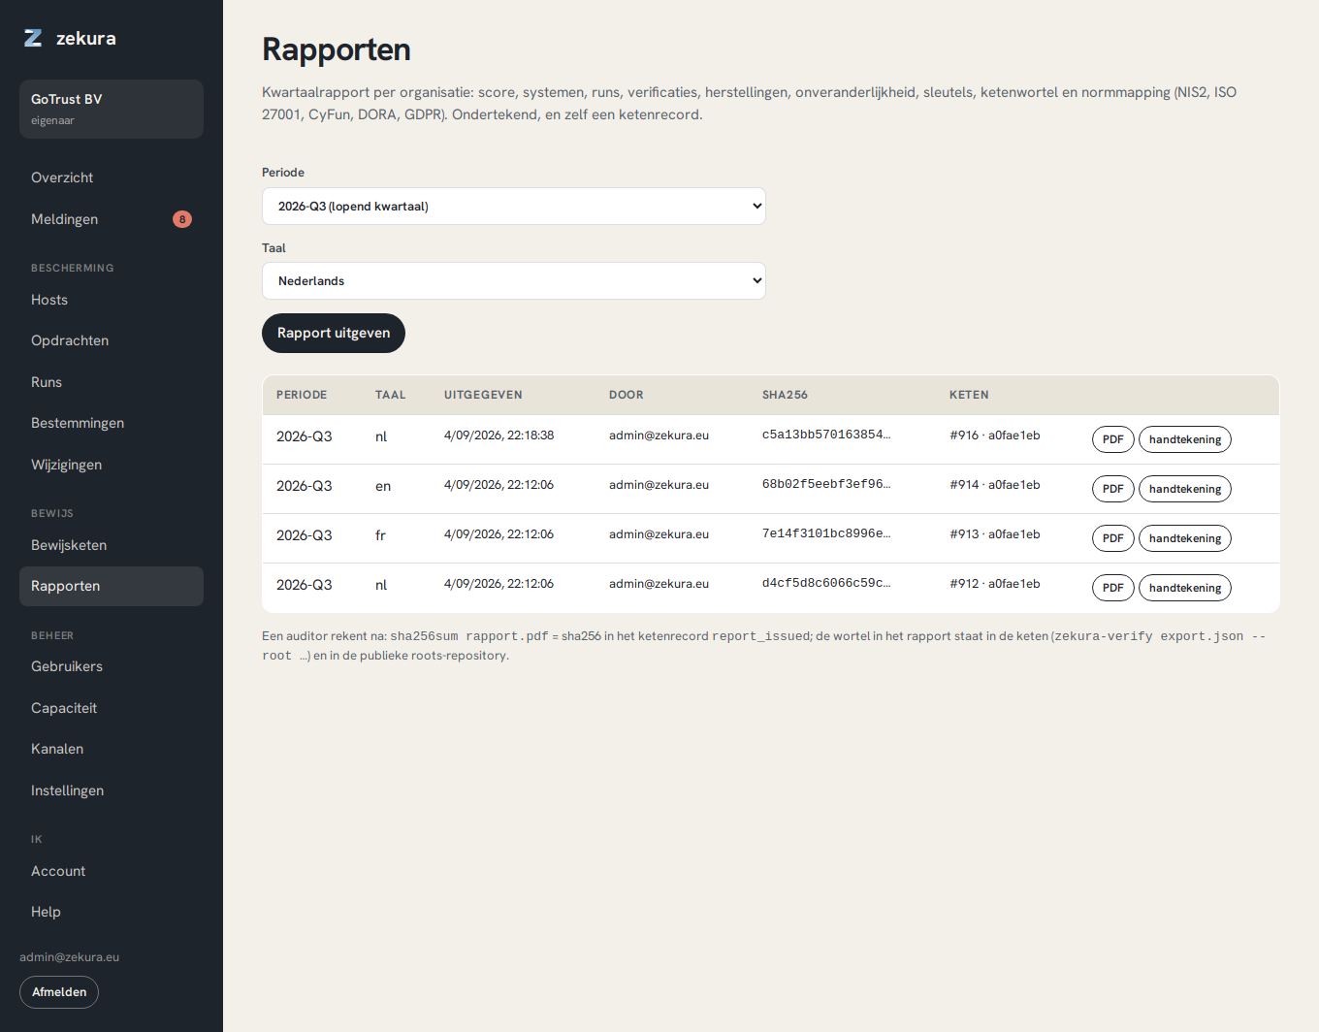Go to Instellingen
Image resolution: width=1319 pixels, height=1032 pixels.
point(112,790)
